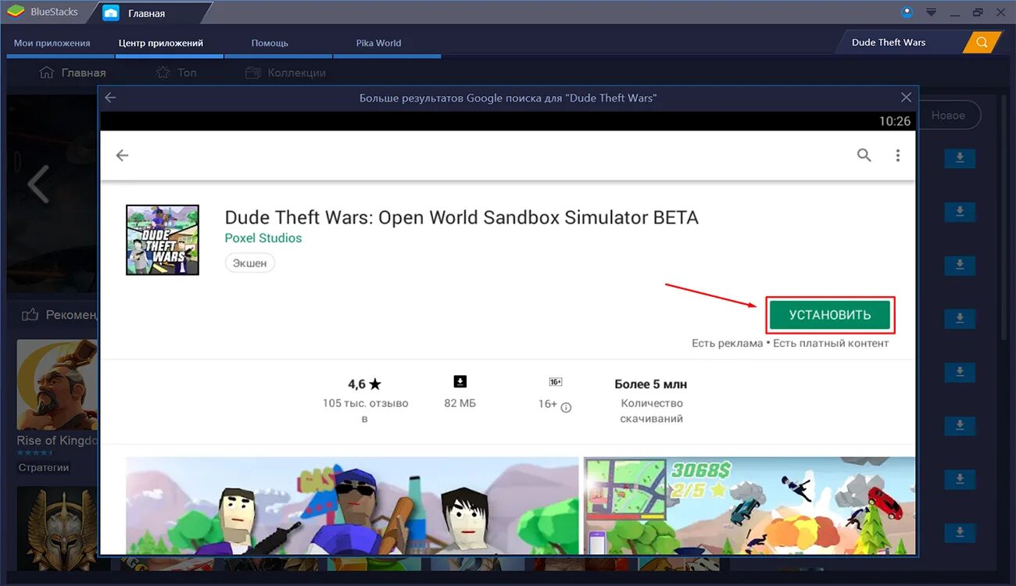Screen dimensions: 1016x586
Task: Click the thumbs-up Рекомендуем icon
Action: click(30, 315)
